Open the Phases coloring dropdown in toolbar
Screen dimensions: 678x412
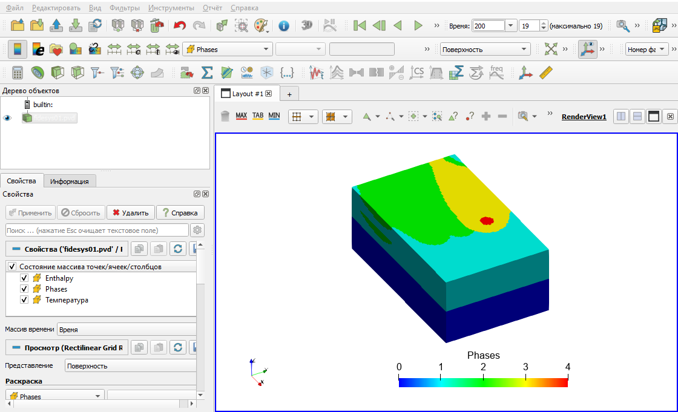(x=228, y=49)
